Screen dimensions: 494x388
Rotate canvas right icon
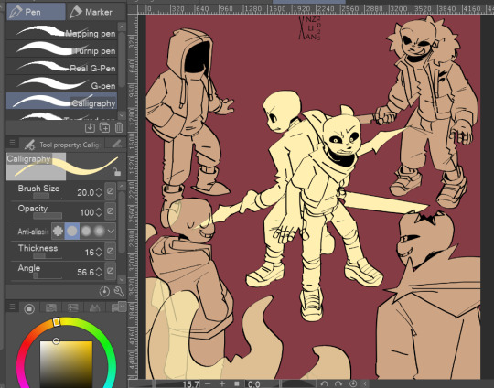tap(338, 383)
